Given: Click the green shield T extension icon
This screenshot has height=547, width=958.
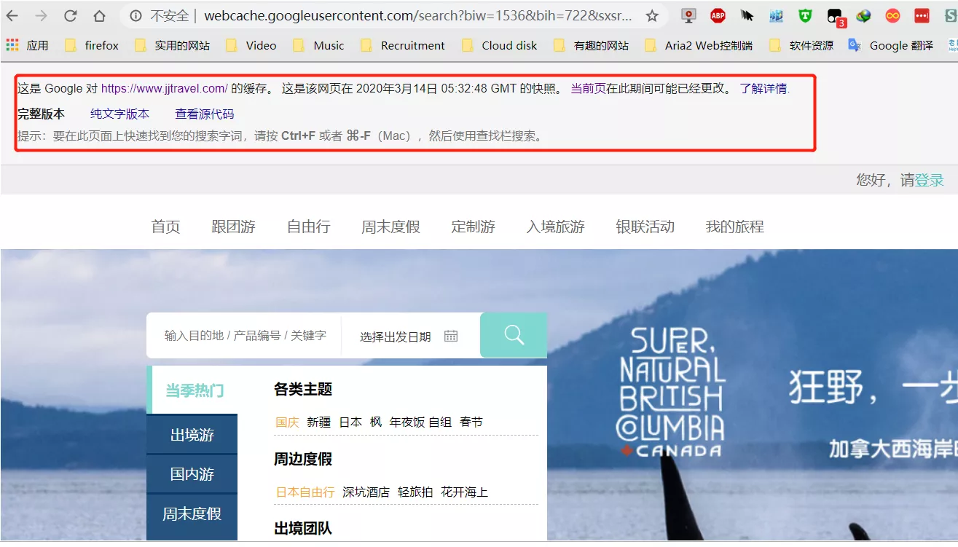Looking at the screenshot, I should 805,16.
